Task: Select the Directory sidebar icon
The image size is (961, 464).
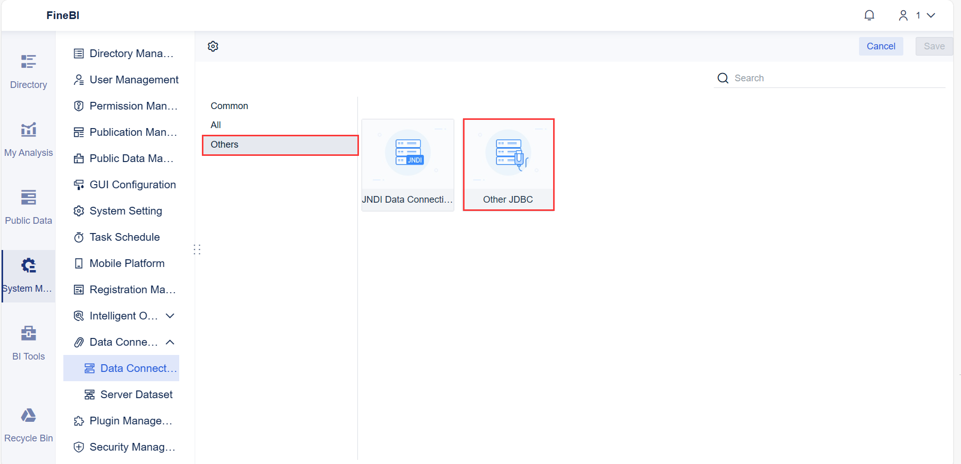Action: [28, 69]
